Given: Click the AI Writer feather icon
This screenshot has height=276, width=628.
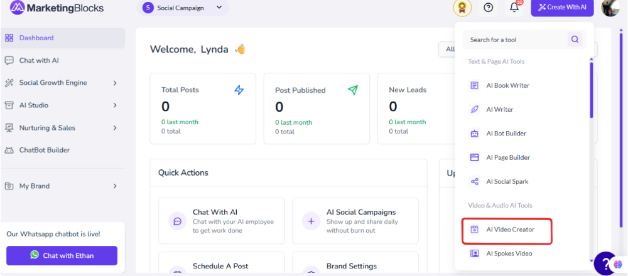Looking at the screenshot, I should click(475, 110).
